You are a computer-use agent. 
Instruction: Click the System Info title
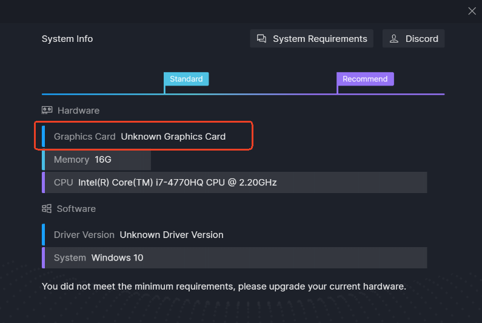click(x=67, y=39)
